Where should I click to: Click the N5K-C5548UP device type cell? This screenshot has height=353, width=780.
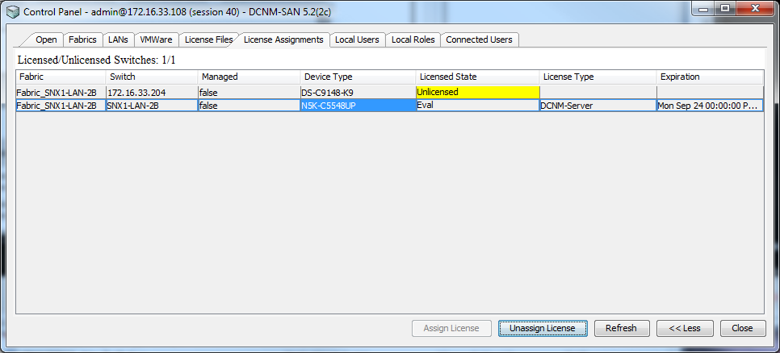(359, 106)
